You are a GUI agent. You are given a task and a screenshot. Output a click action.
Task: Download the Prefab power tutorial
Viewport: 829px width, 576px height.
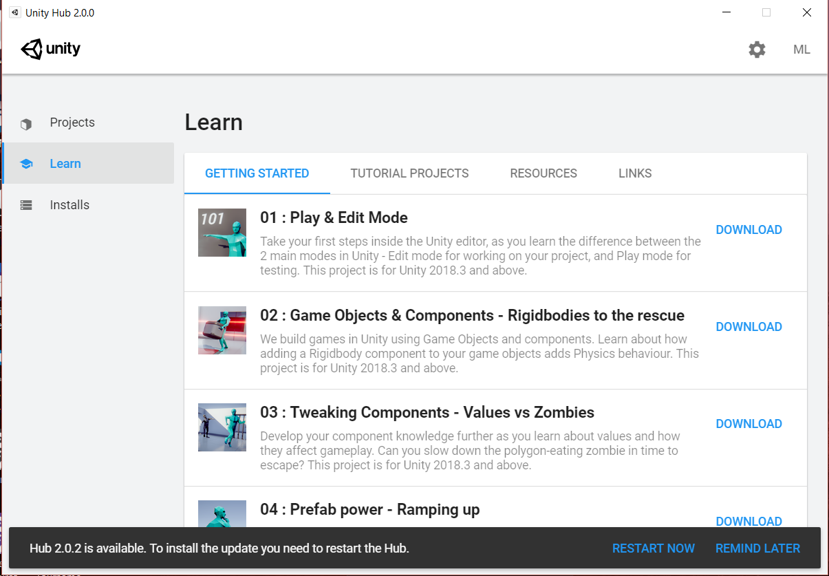[x=749, y=521]
